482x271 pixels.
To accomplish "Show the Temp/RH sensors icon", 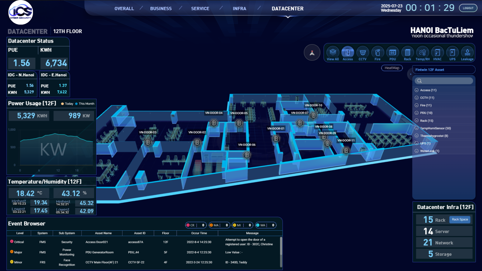I will (x=423, y=52).
